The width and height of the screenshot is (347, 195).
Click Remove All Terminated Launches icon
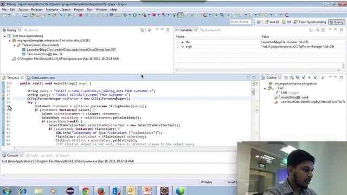click(142, 30)
